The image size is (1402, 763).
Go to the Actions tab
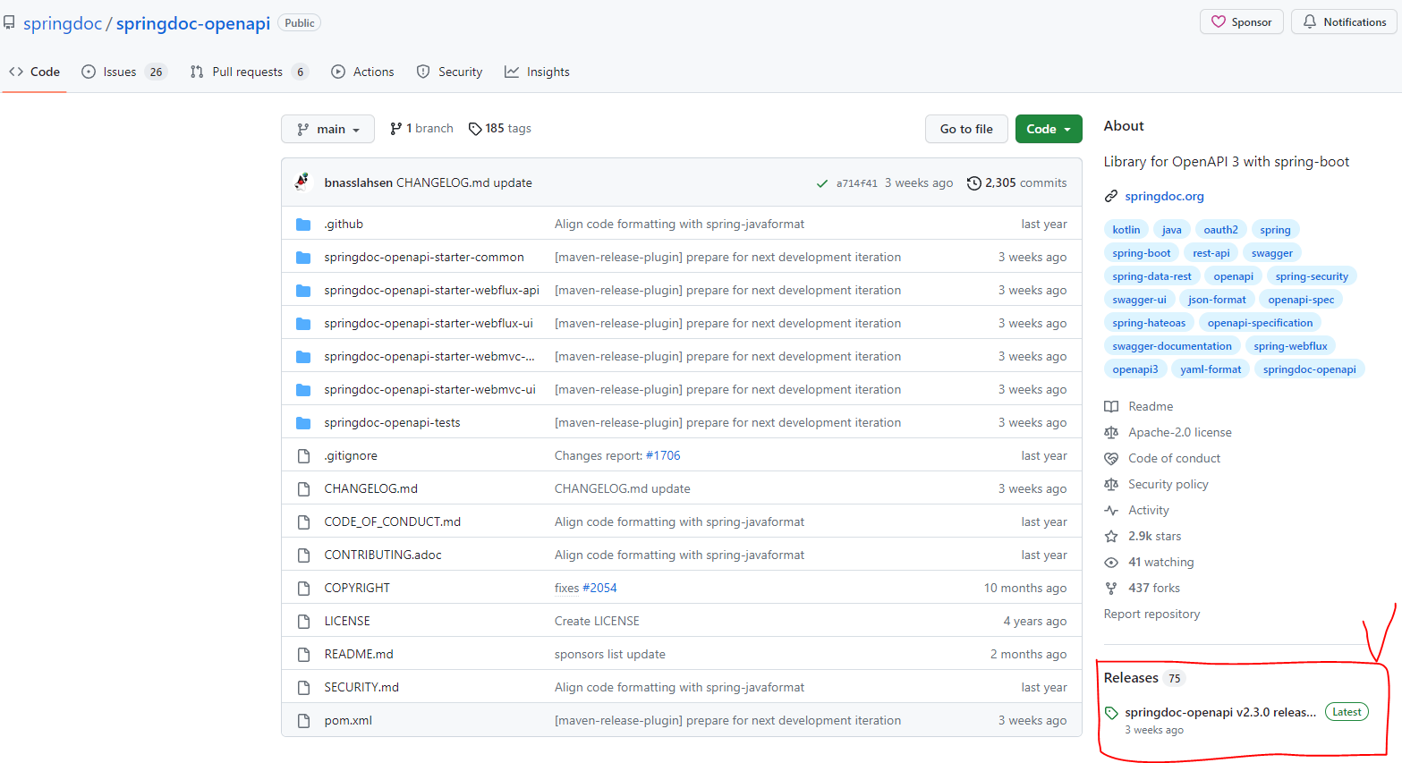(362, 72)
